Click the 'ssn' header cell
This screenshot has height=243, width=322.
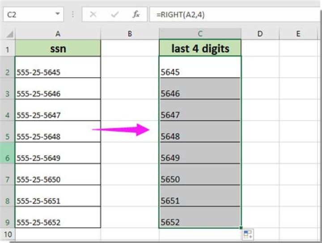58,48
